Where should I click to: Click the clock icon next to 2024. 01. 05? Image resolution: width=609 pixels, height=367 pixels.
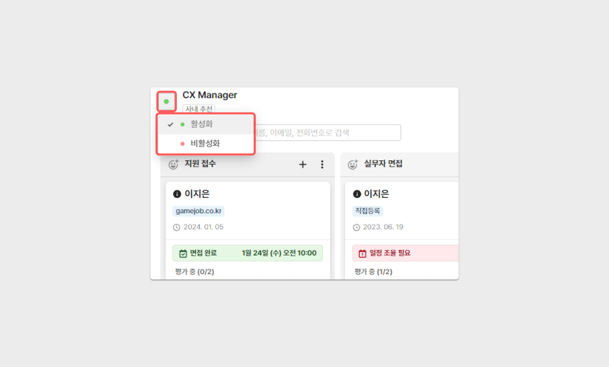point(176,227)
